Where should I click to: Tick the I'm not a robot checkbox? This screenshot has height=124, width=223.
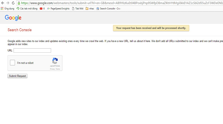click(13, 63)
